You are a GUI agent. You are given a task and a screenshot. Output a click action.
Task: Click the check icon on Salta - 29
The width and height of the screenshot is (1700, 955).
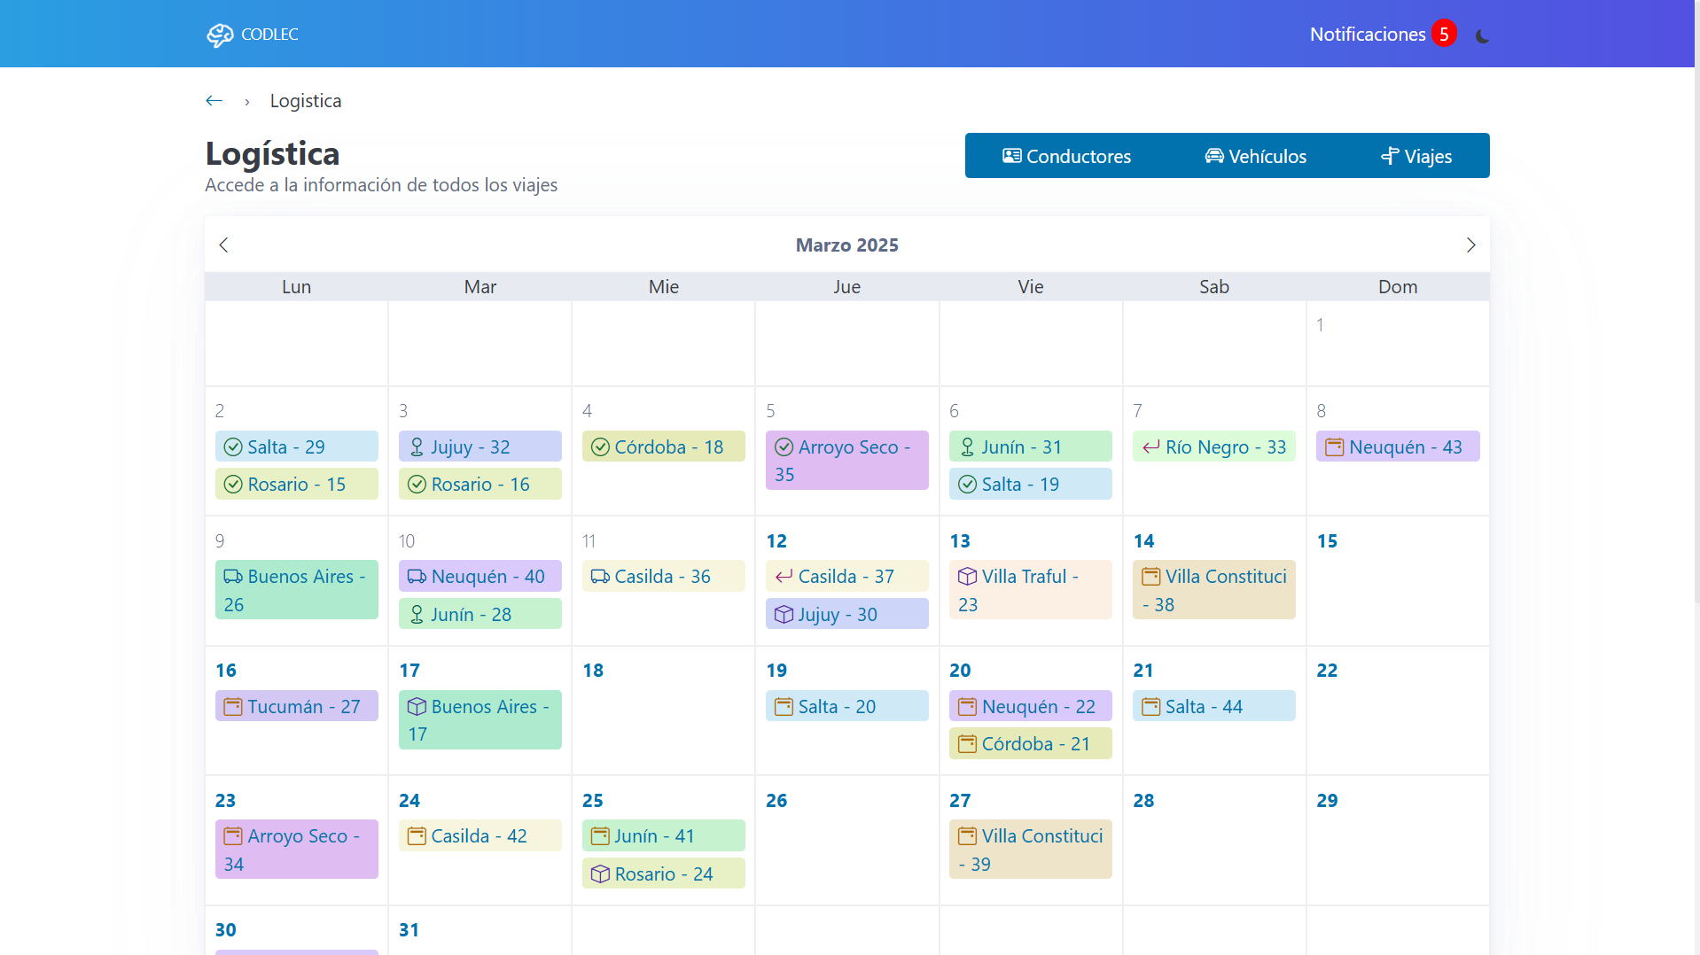tap(233, 447)
